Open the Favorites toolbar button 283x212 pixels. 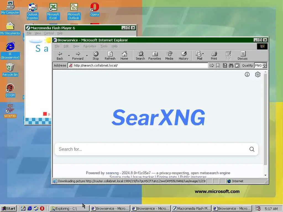point(155,55)
